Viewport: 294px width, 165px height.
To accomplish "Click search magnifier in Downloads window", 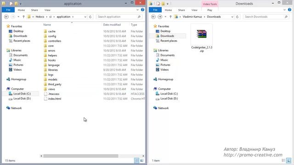I will pyautogui.click(x=286, y=17).
